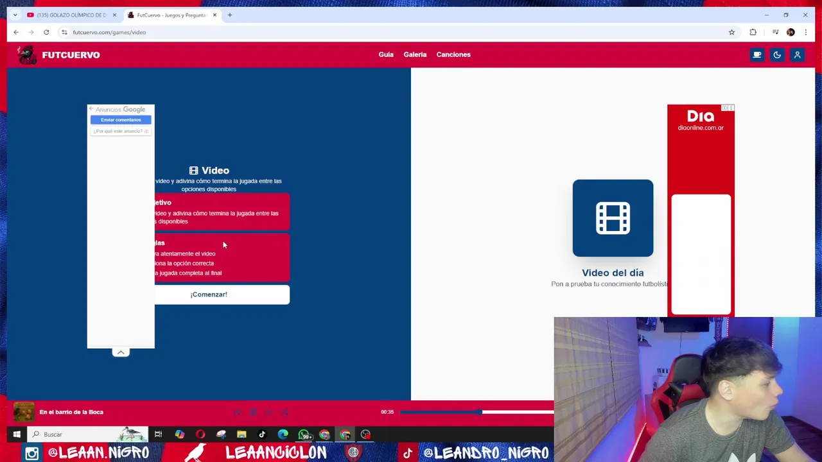Click the coffee cup donate icon
The width and height of the screenshot is (822, 462).
pos(757,55)
